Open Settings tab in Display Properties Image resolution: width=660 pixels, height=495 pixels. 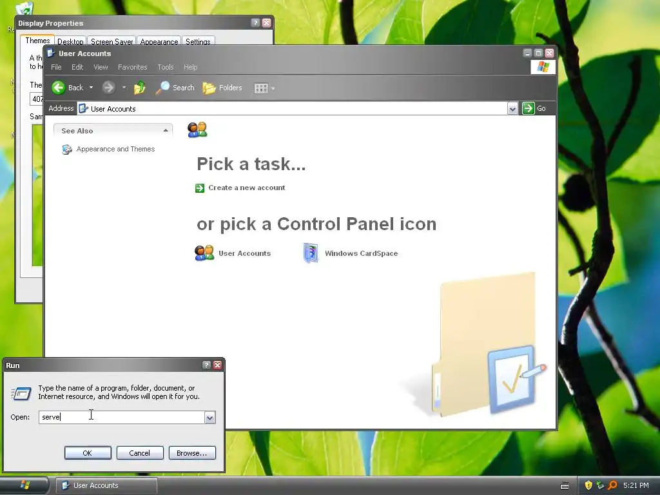coord(198,41)
